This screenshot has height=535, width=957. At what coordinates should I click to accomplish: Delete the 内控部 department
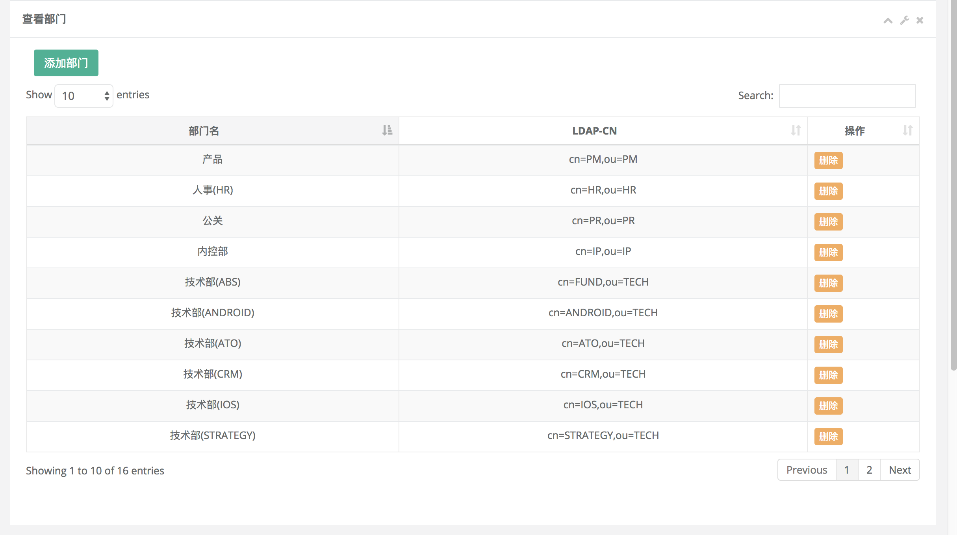828,253
